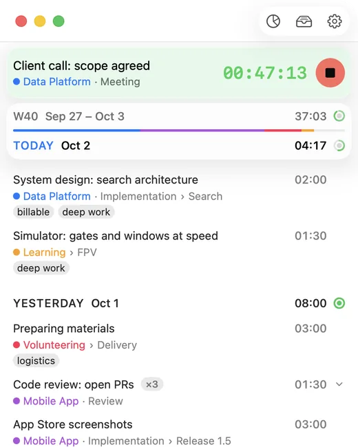Click the 03:00 duration of Preparing materials

310,329
